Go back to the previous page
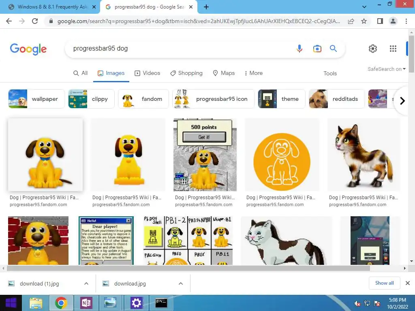 (9, 21)
